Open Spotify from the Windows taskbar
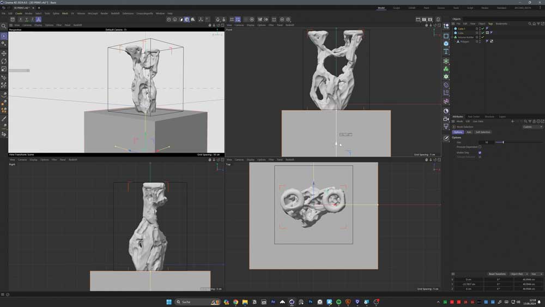The width and height of the screenshot is (545, 307). [338, 302]
